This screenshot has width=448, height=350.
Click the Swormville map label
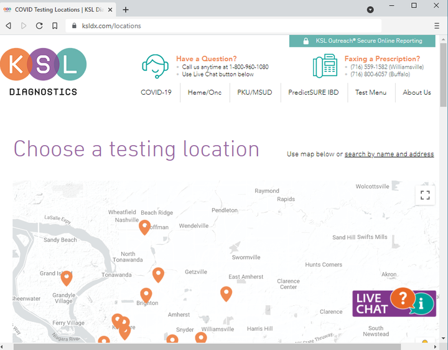coord(246,257)
